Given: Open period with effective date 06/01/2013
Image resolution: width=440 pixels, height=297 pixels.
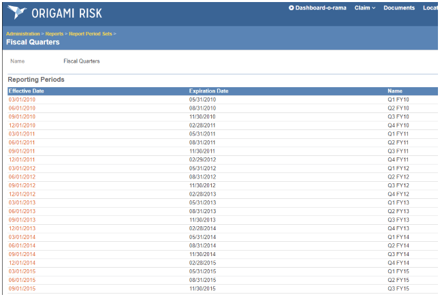Looking at the screenshot, I should [x=22, y=211].
